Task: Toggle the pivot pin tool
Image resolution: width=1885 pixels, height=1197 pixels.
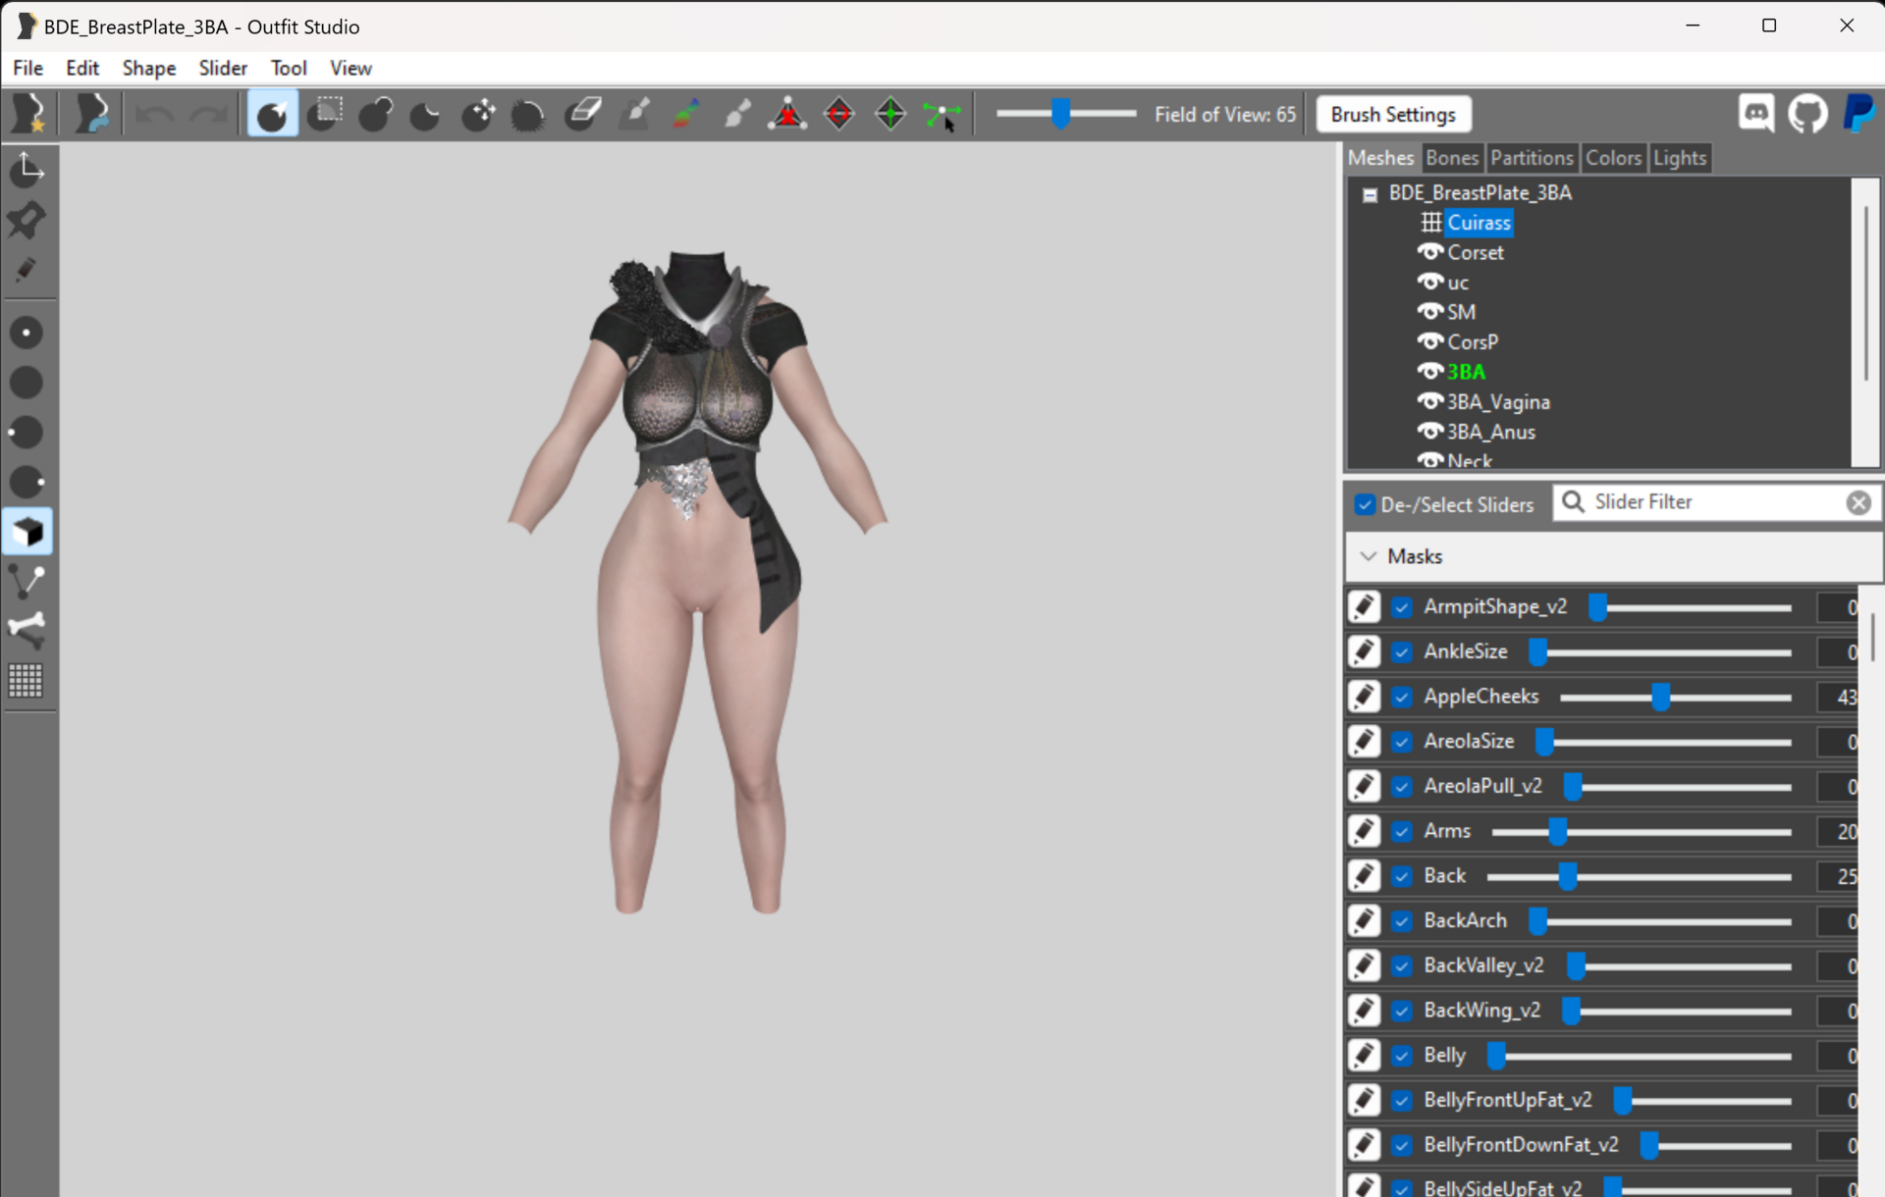Action: (27, 220)
